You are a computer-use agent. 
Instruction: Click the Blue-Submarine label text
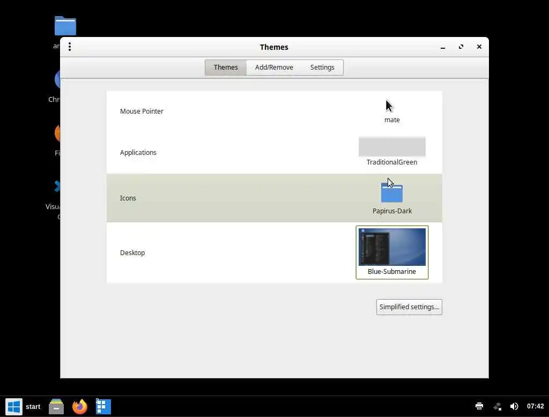[x=392, y=272]
